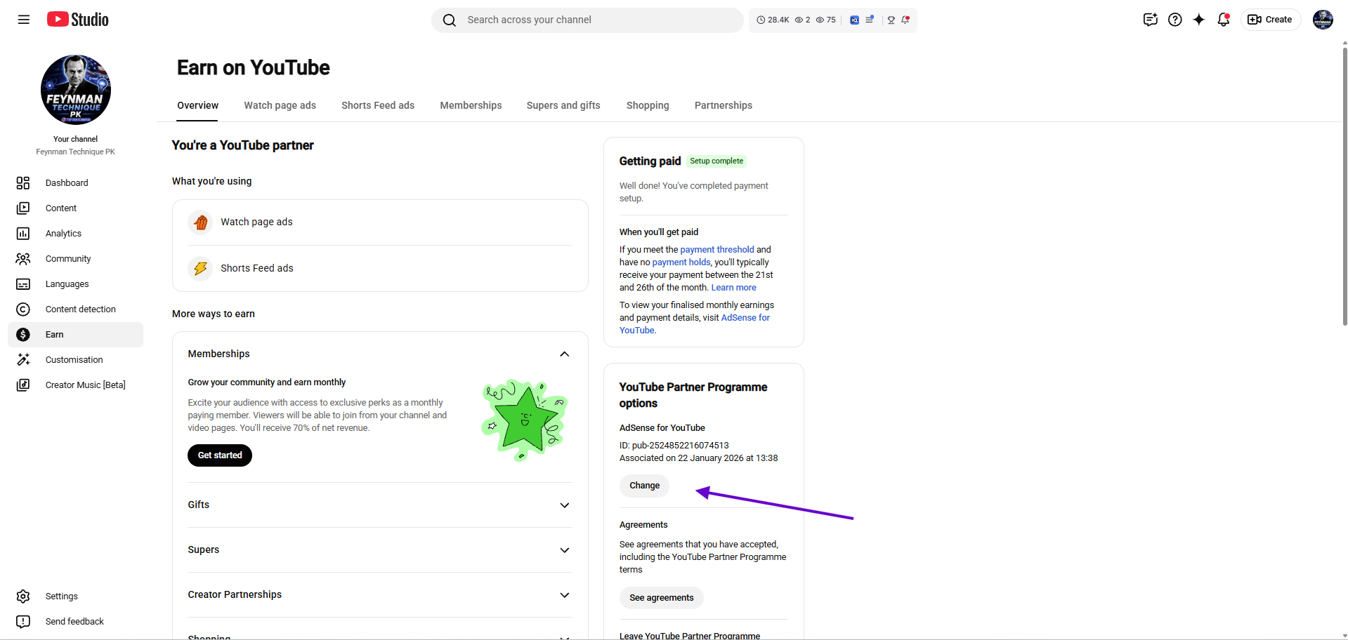
Task: Open Analytics in the sidebar
Action: pos(75,234)
